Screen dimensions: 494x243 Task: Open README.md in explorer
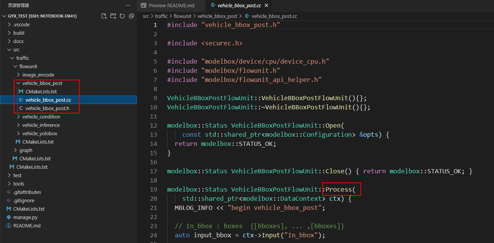[x=69, y=226]
